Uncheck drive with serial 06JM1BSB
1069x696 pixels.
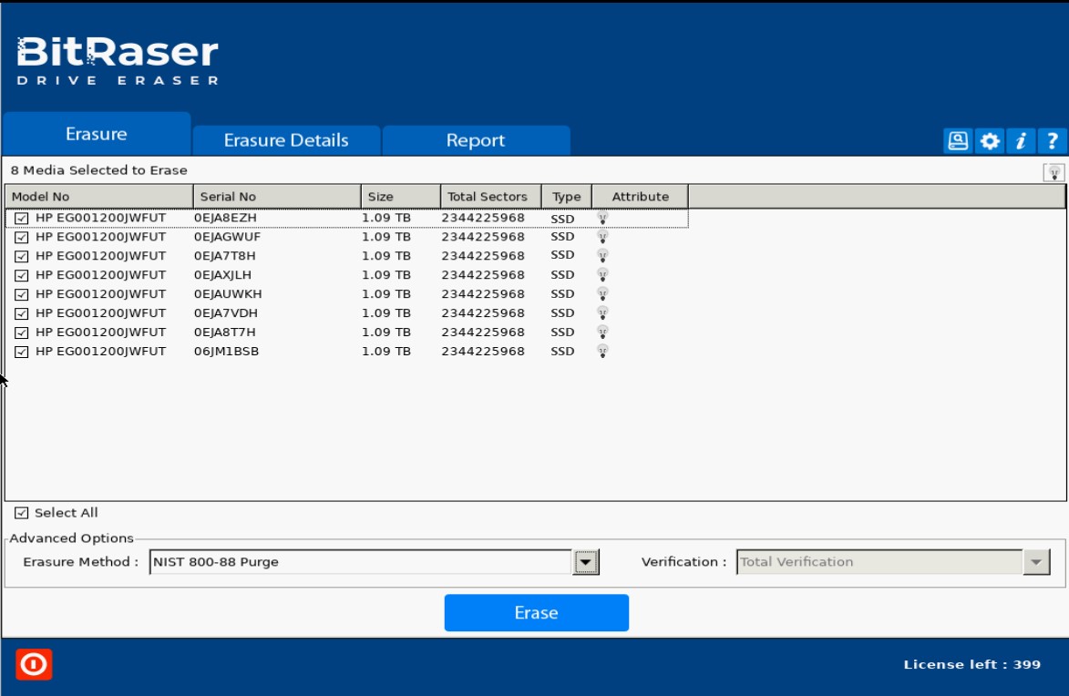pos(22,352)
